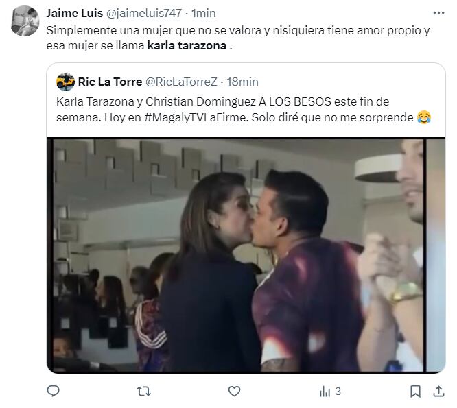
Task: Visit the @jaimeluis747 handle
Action: pos(144,13)
